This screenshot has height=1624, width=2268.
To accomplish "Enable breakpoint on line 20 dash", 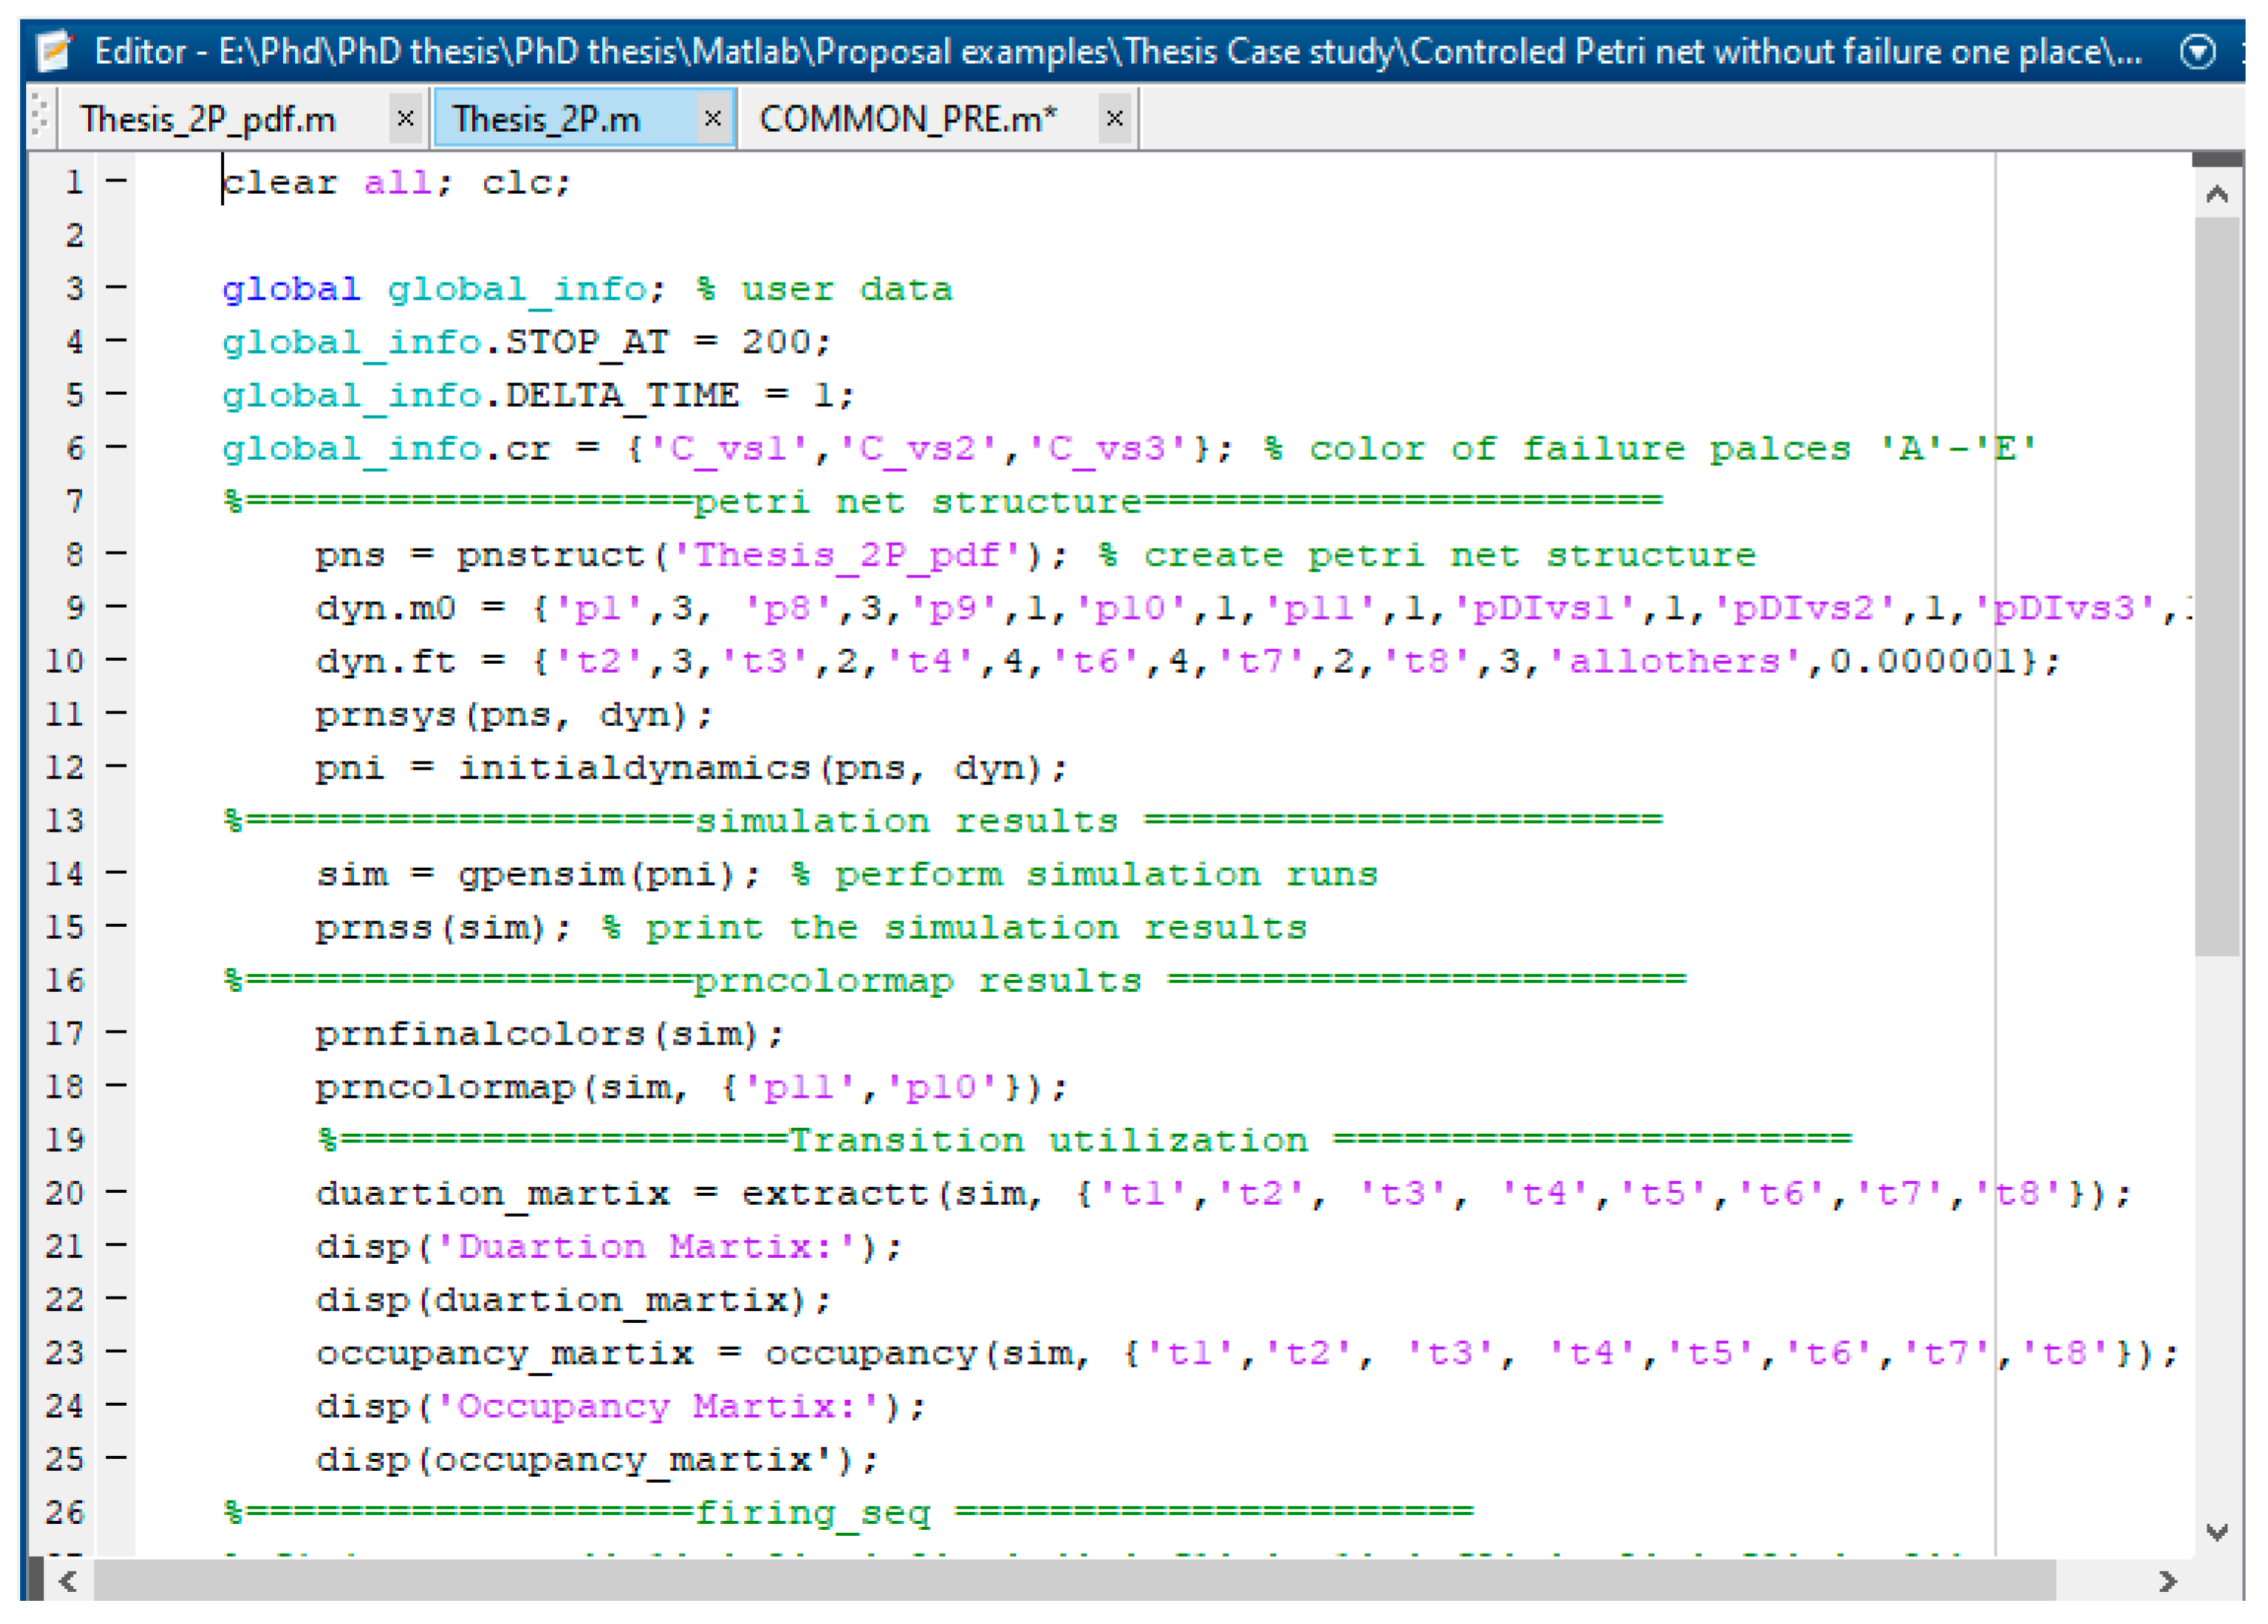I will (116, 1192).
